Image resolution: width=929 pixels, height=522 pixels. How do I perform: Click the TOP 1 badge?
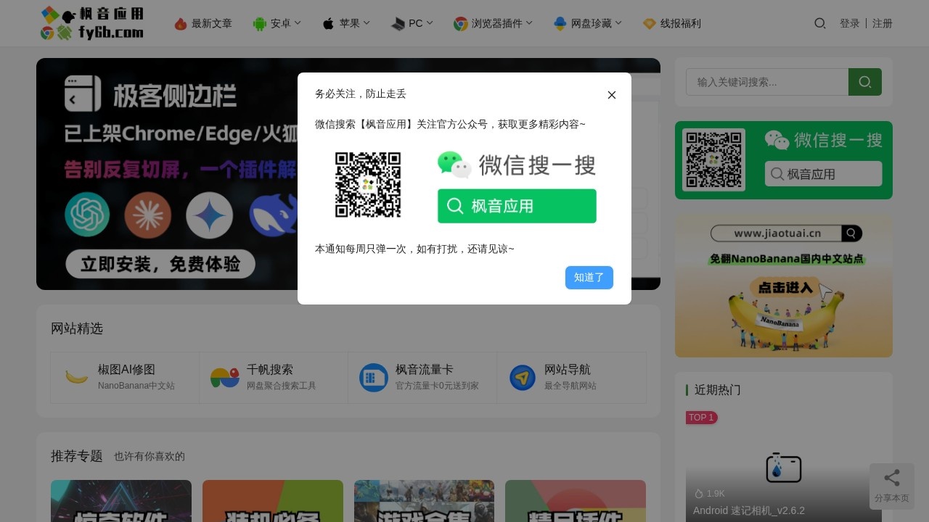702,418
